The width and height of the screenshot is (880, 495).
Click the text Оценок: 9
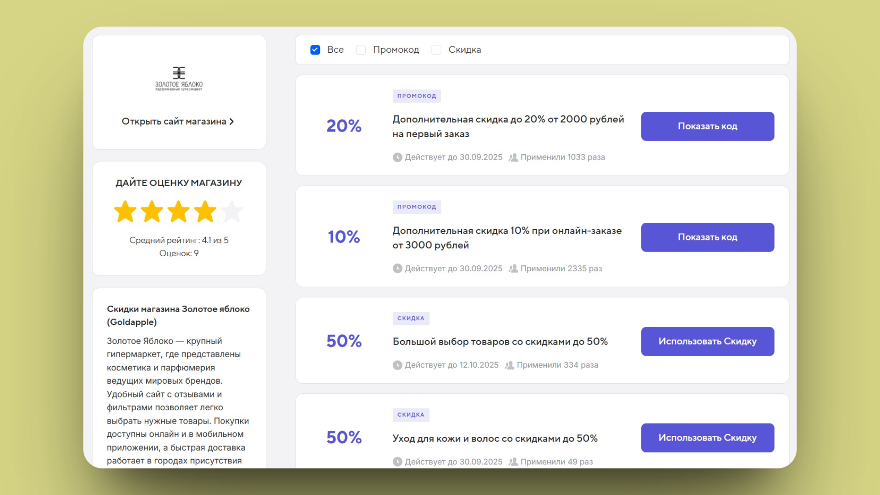pyautogui.click(x=179, y=253)
